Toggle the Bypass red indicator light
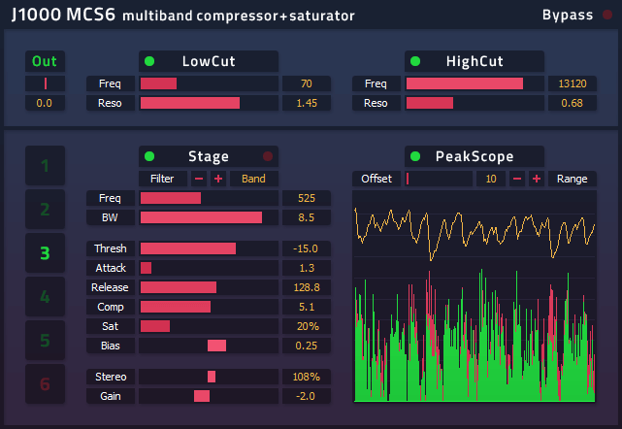The width and height of the screenshot is (622, 429). tap(607, 15)
